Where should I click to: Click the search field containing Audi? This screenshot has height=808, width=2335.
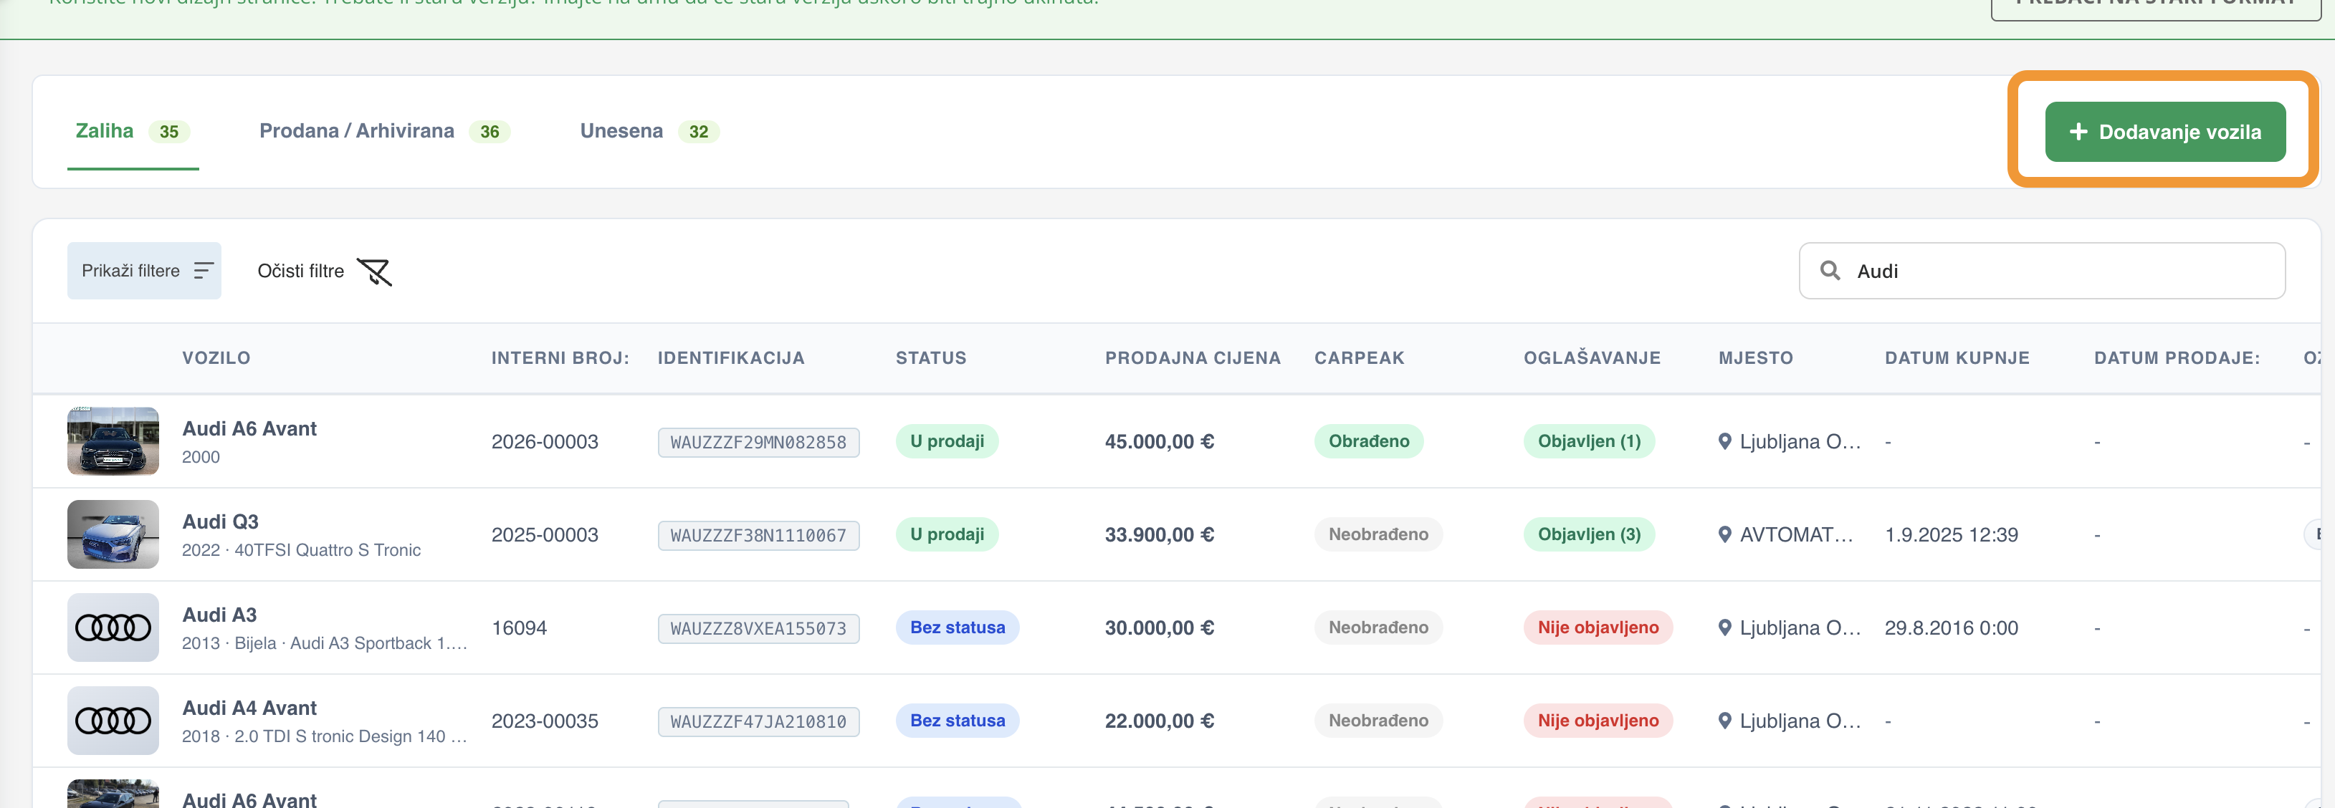2041,271
